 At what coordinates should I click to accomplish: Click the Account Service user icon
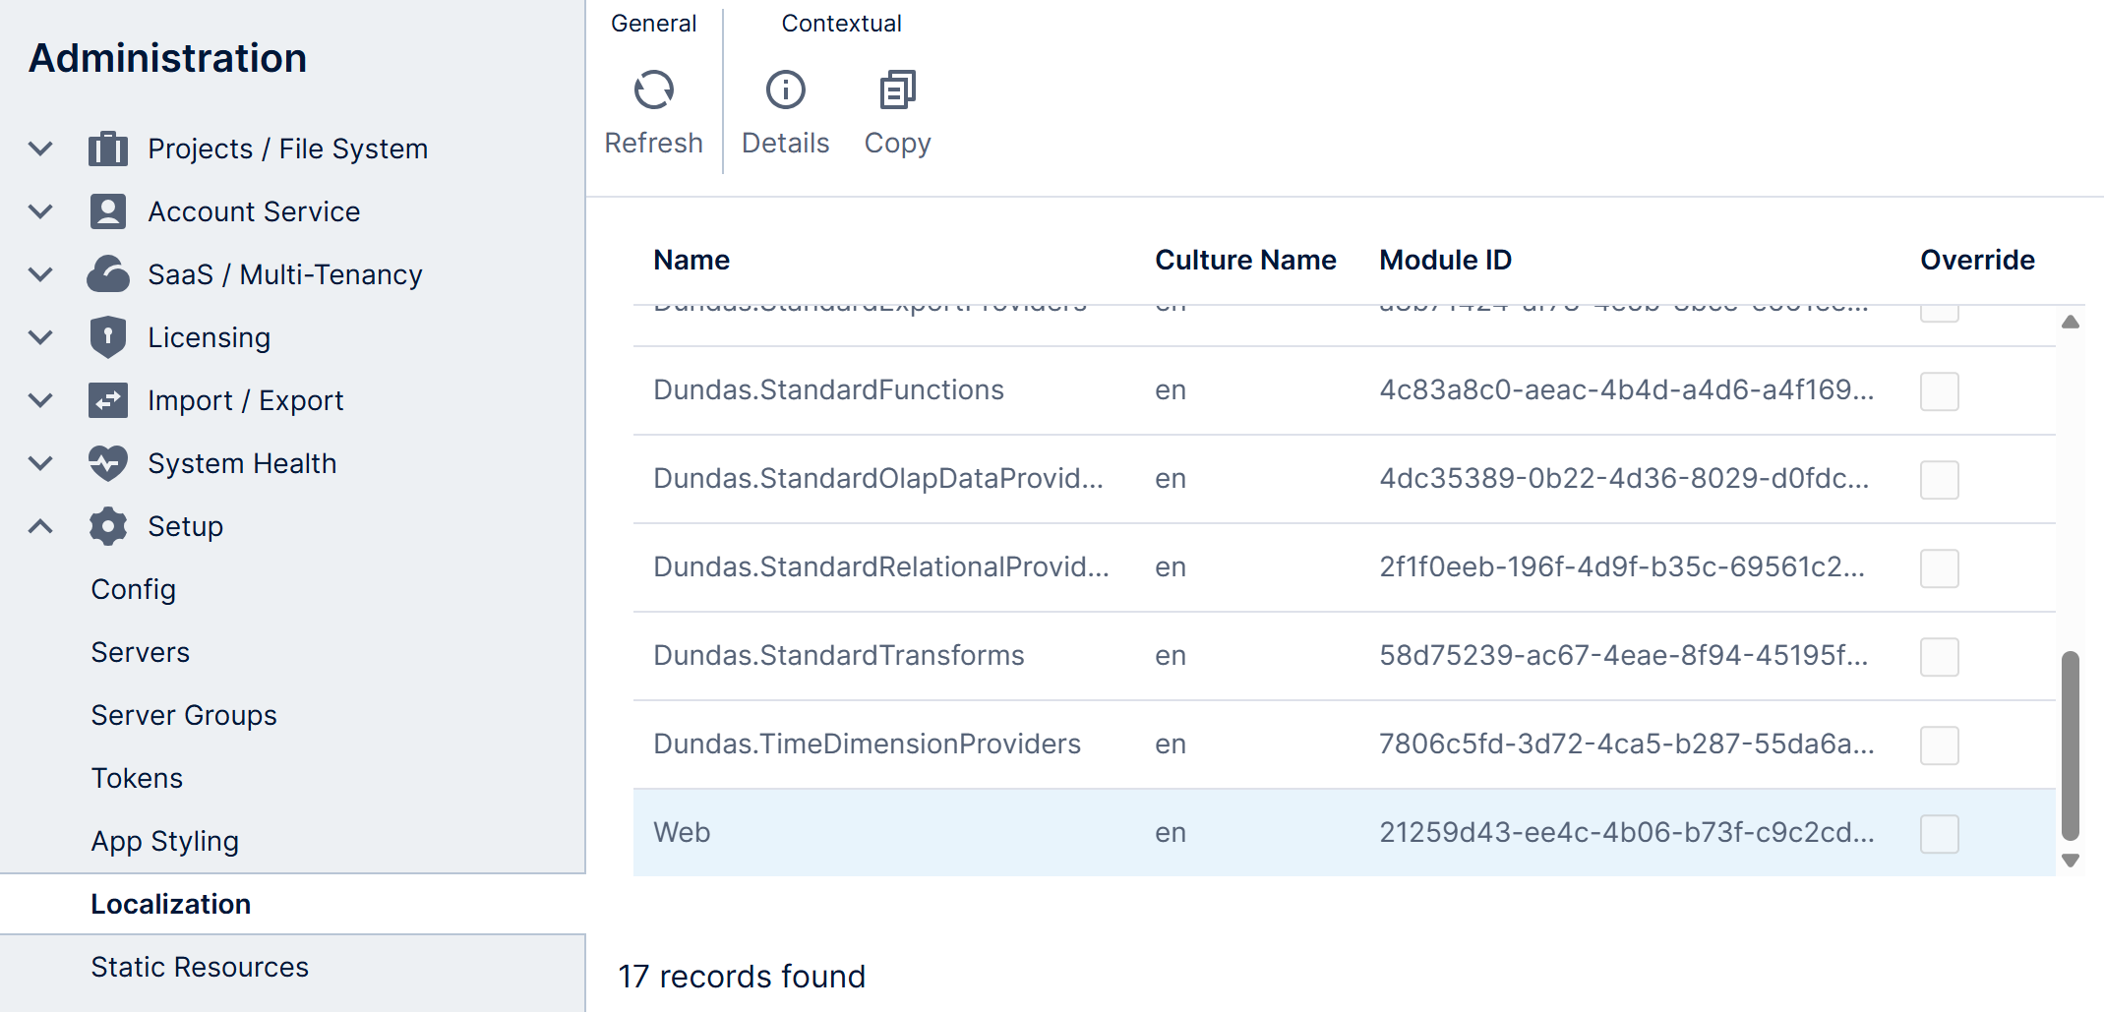pos(108,211)
